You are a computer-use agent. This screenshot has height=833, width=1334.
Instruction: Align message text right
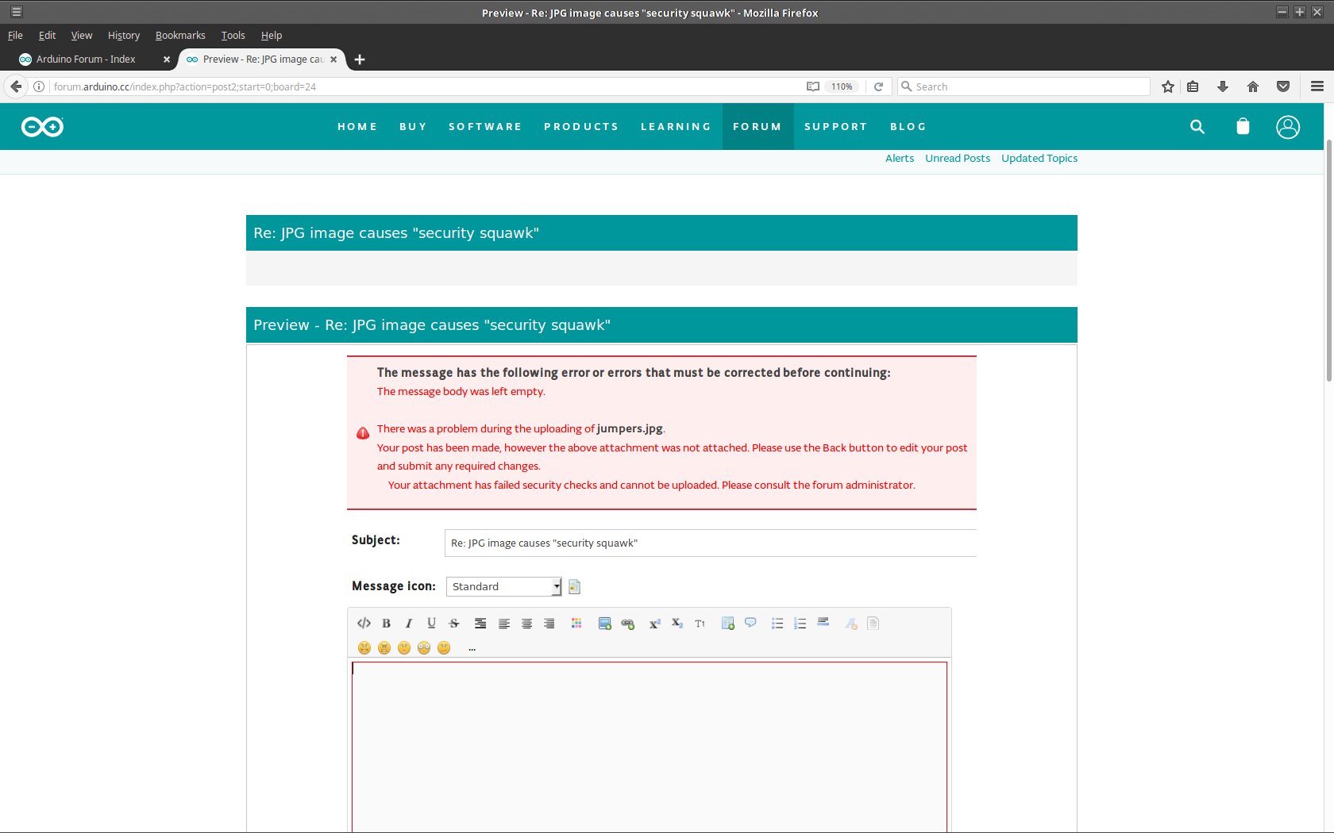coord(549,624)
